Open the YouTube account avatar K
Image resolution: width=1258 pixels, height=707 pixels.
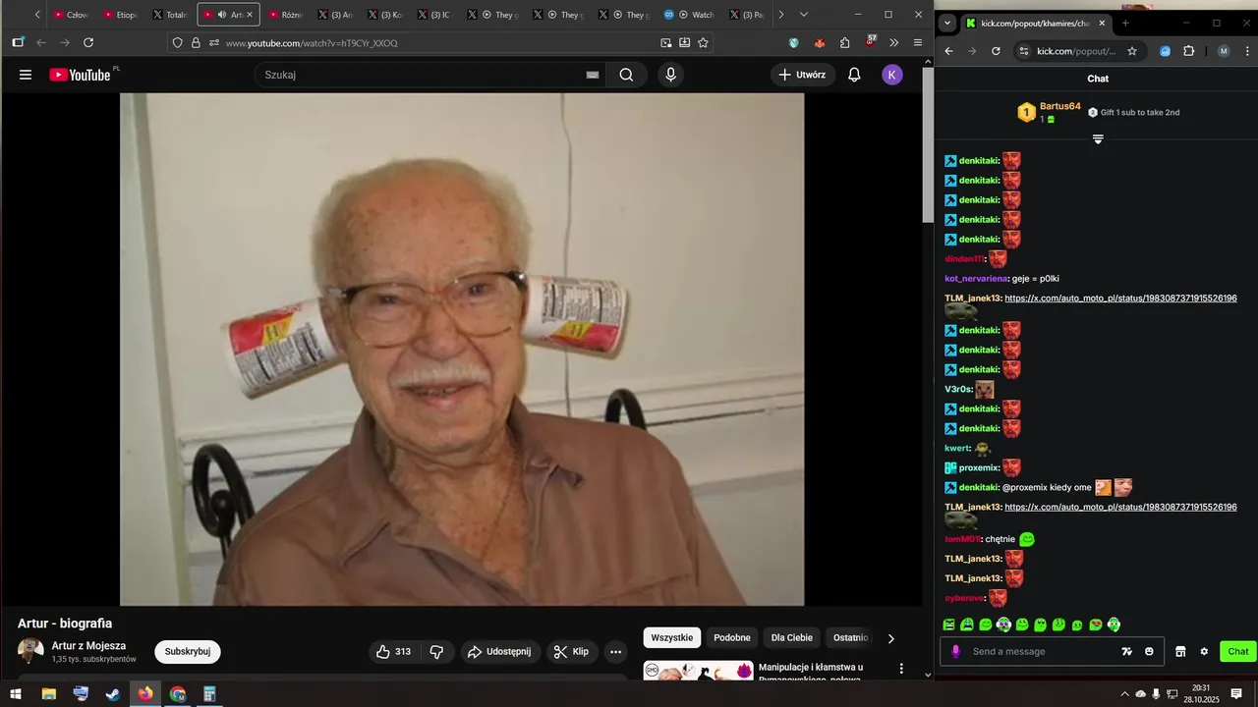coord(891,75)
